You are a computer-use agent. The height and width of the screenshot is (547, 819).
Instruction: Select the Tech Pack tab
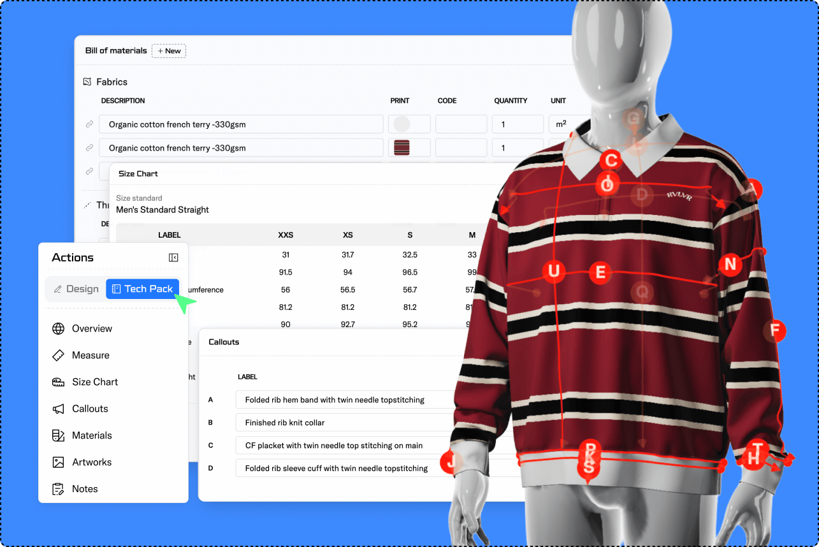click(x=142, y=288)
